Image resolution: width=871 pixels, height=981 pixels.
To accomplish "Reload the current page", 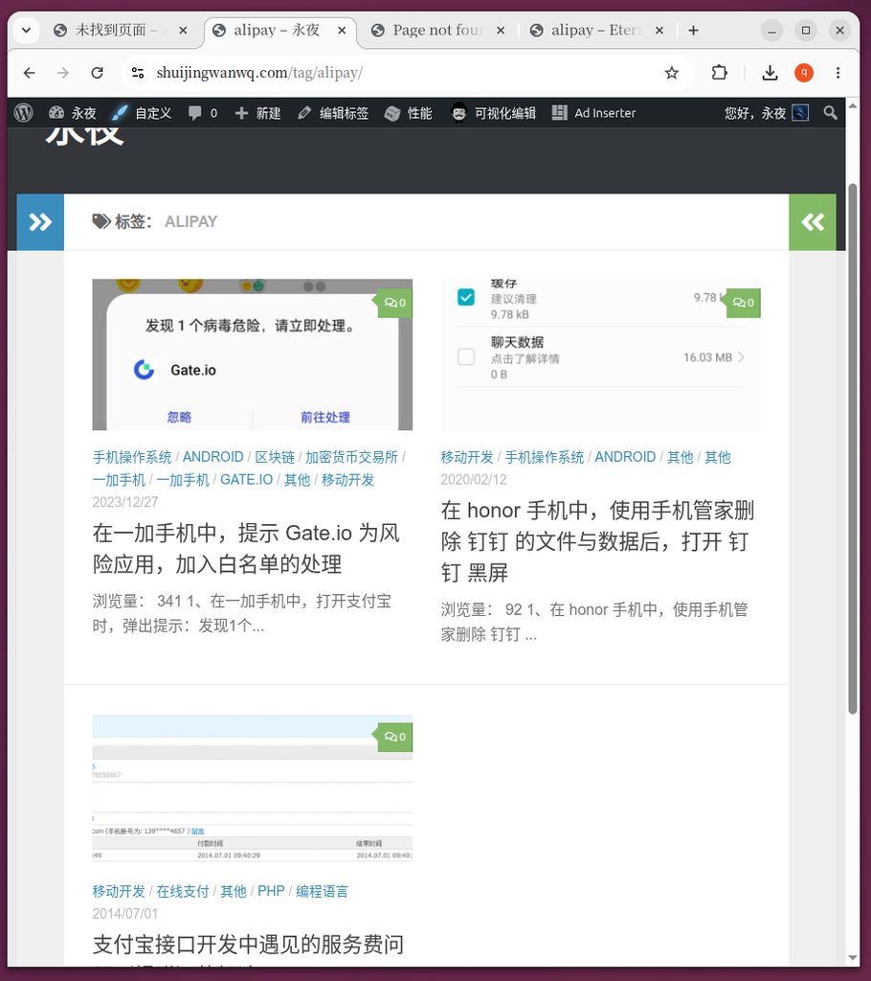I will (97, 73).
